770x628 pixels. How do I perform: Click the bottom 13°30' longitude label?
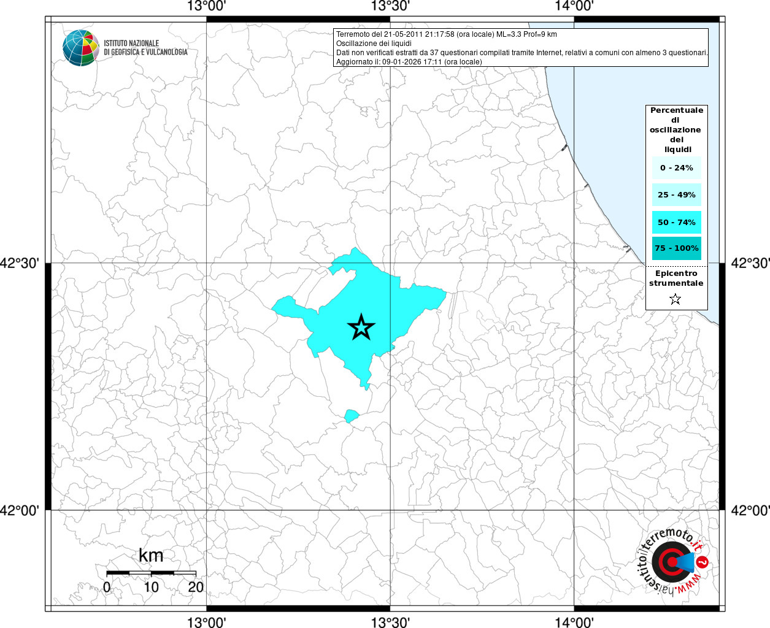390,622
